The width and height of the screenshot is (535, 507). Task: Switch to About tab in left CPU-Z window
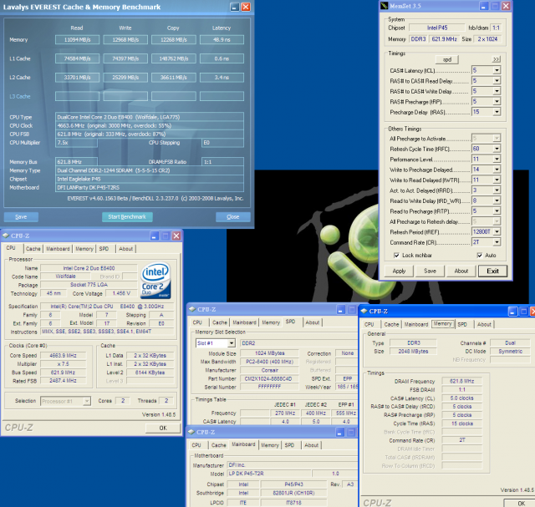coord(126,249)
